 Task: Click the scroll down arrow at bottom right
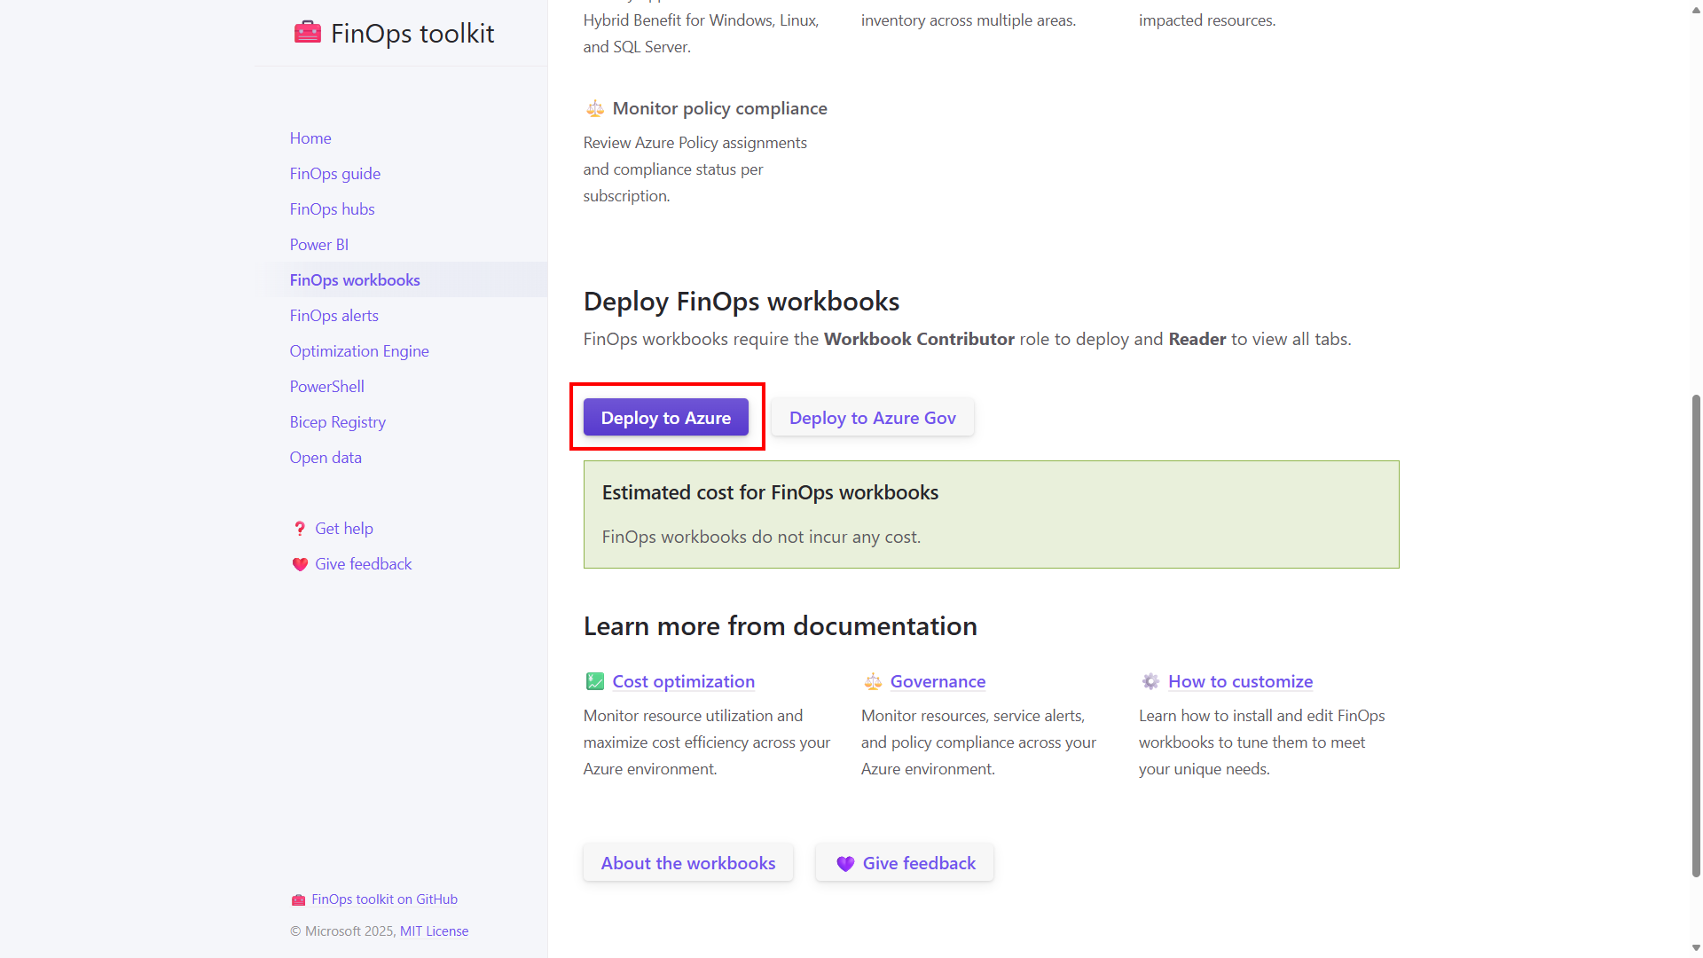pyautogui.click(x=1696, y=947)
